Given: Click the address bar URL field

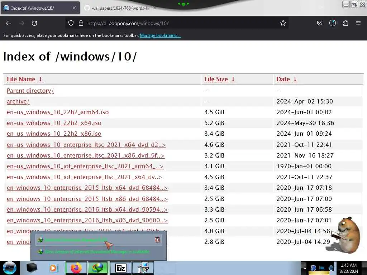Looking at the screenshot, I should pos(178,23).
